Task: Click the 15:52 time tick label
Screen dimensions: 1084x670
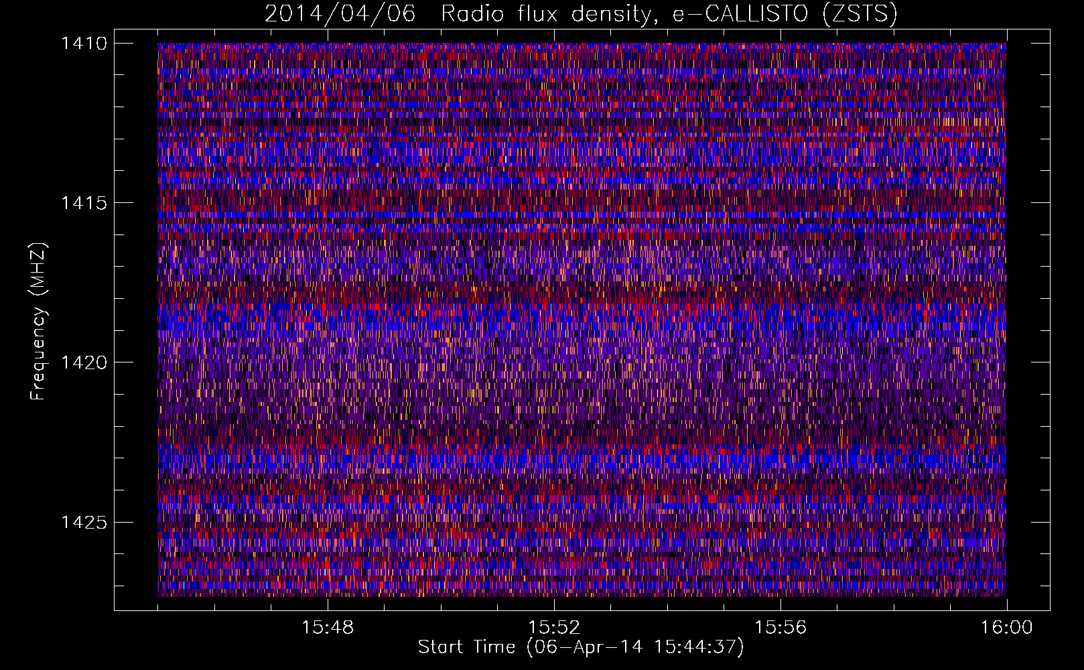Action: 554,628
